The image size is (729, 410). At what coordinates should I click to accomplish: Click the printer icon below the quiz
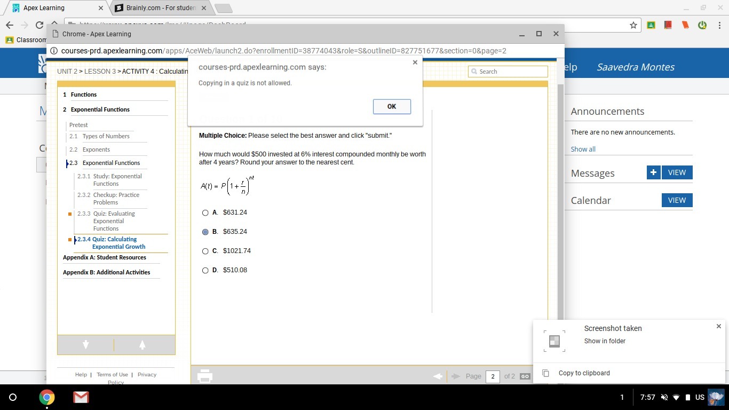click(x=205, y=376)
